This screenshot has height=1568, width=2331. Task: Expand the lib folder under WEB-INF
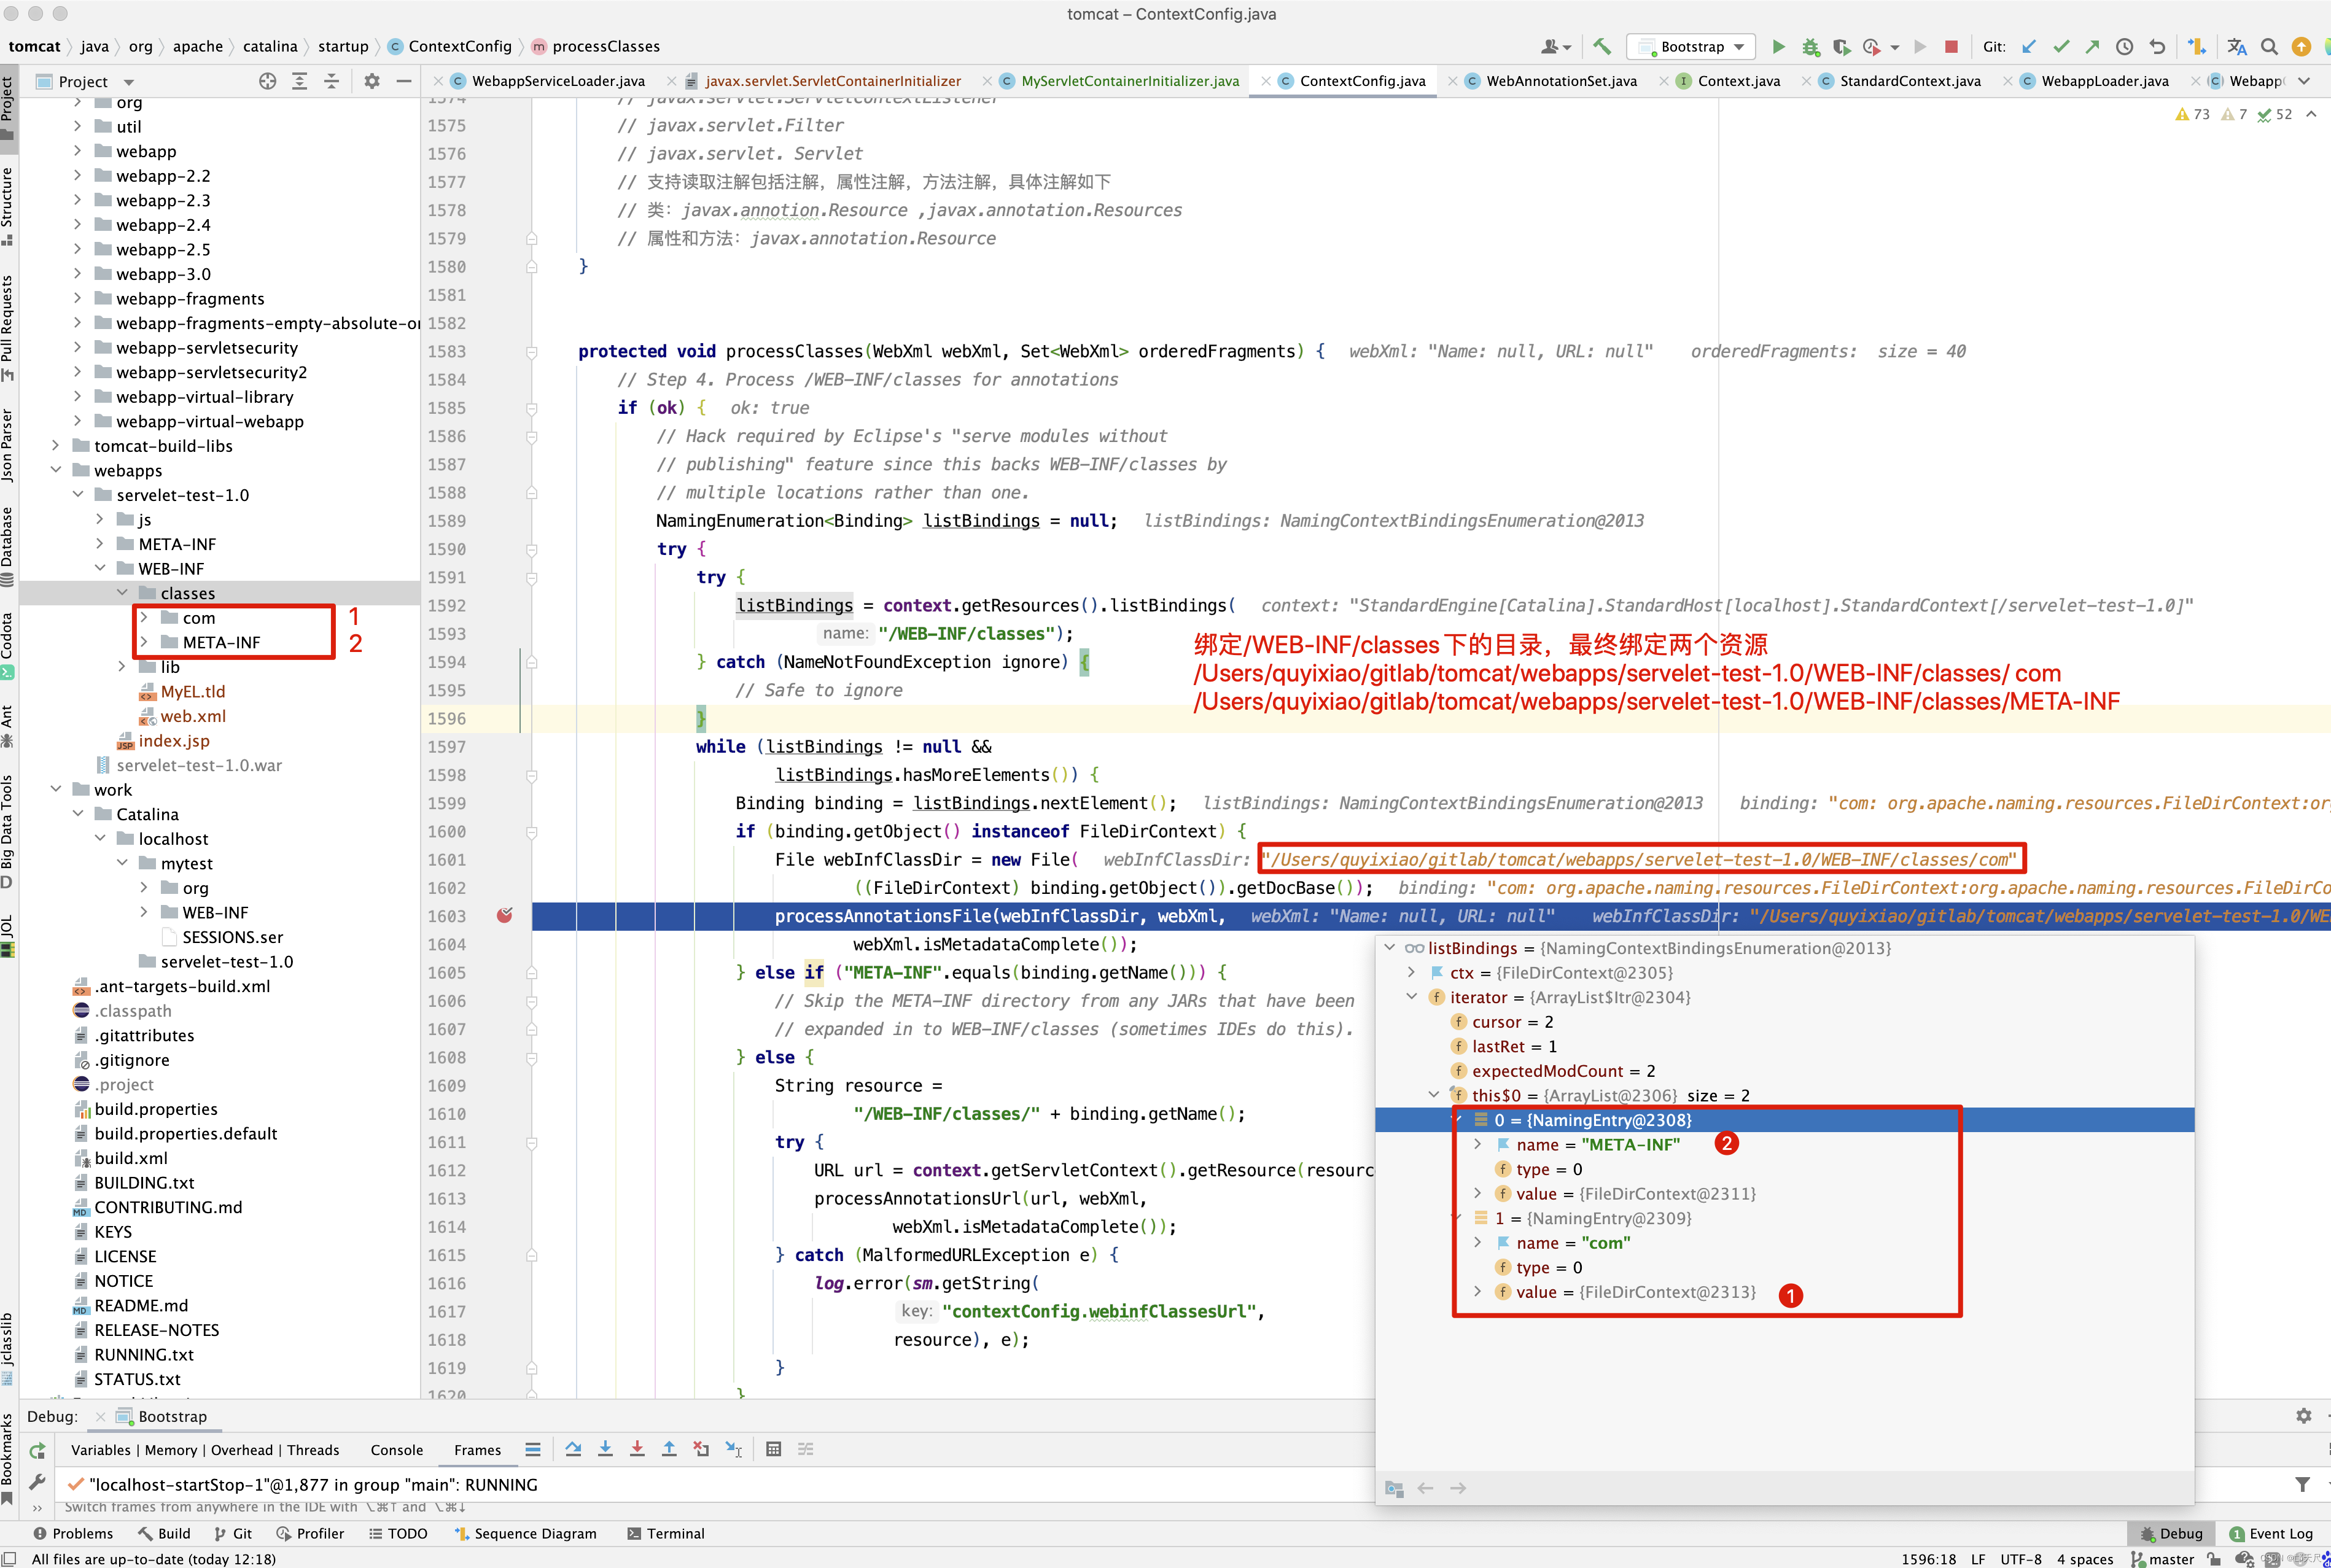click(122, 666)
